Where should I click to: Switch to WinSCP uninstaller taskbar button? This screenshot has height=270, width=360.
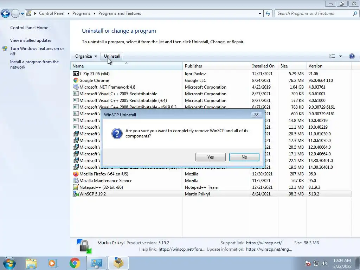118,263
